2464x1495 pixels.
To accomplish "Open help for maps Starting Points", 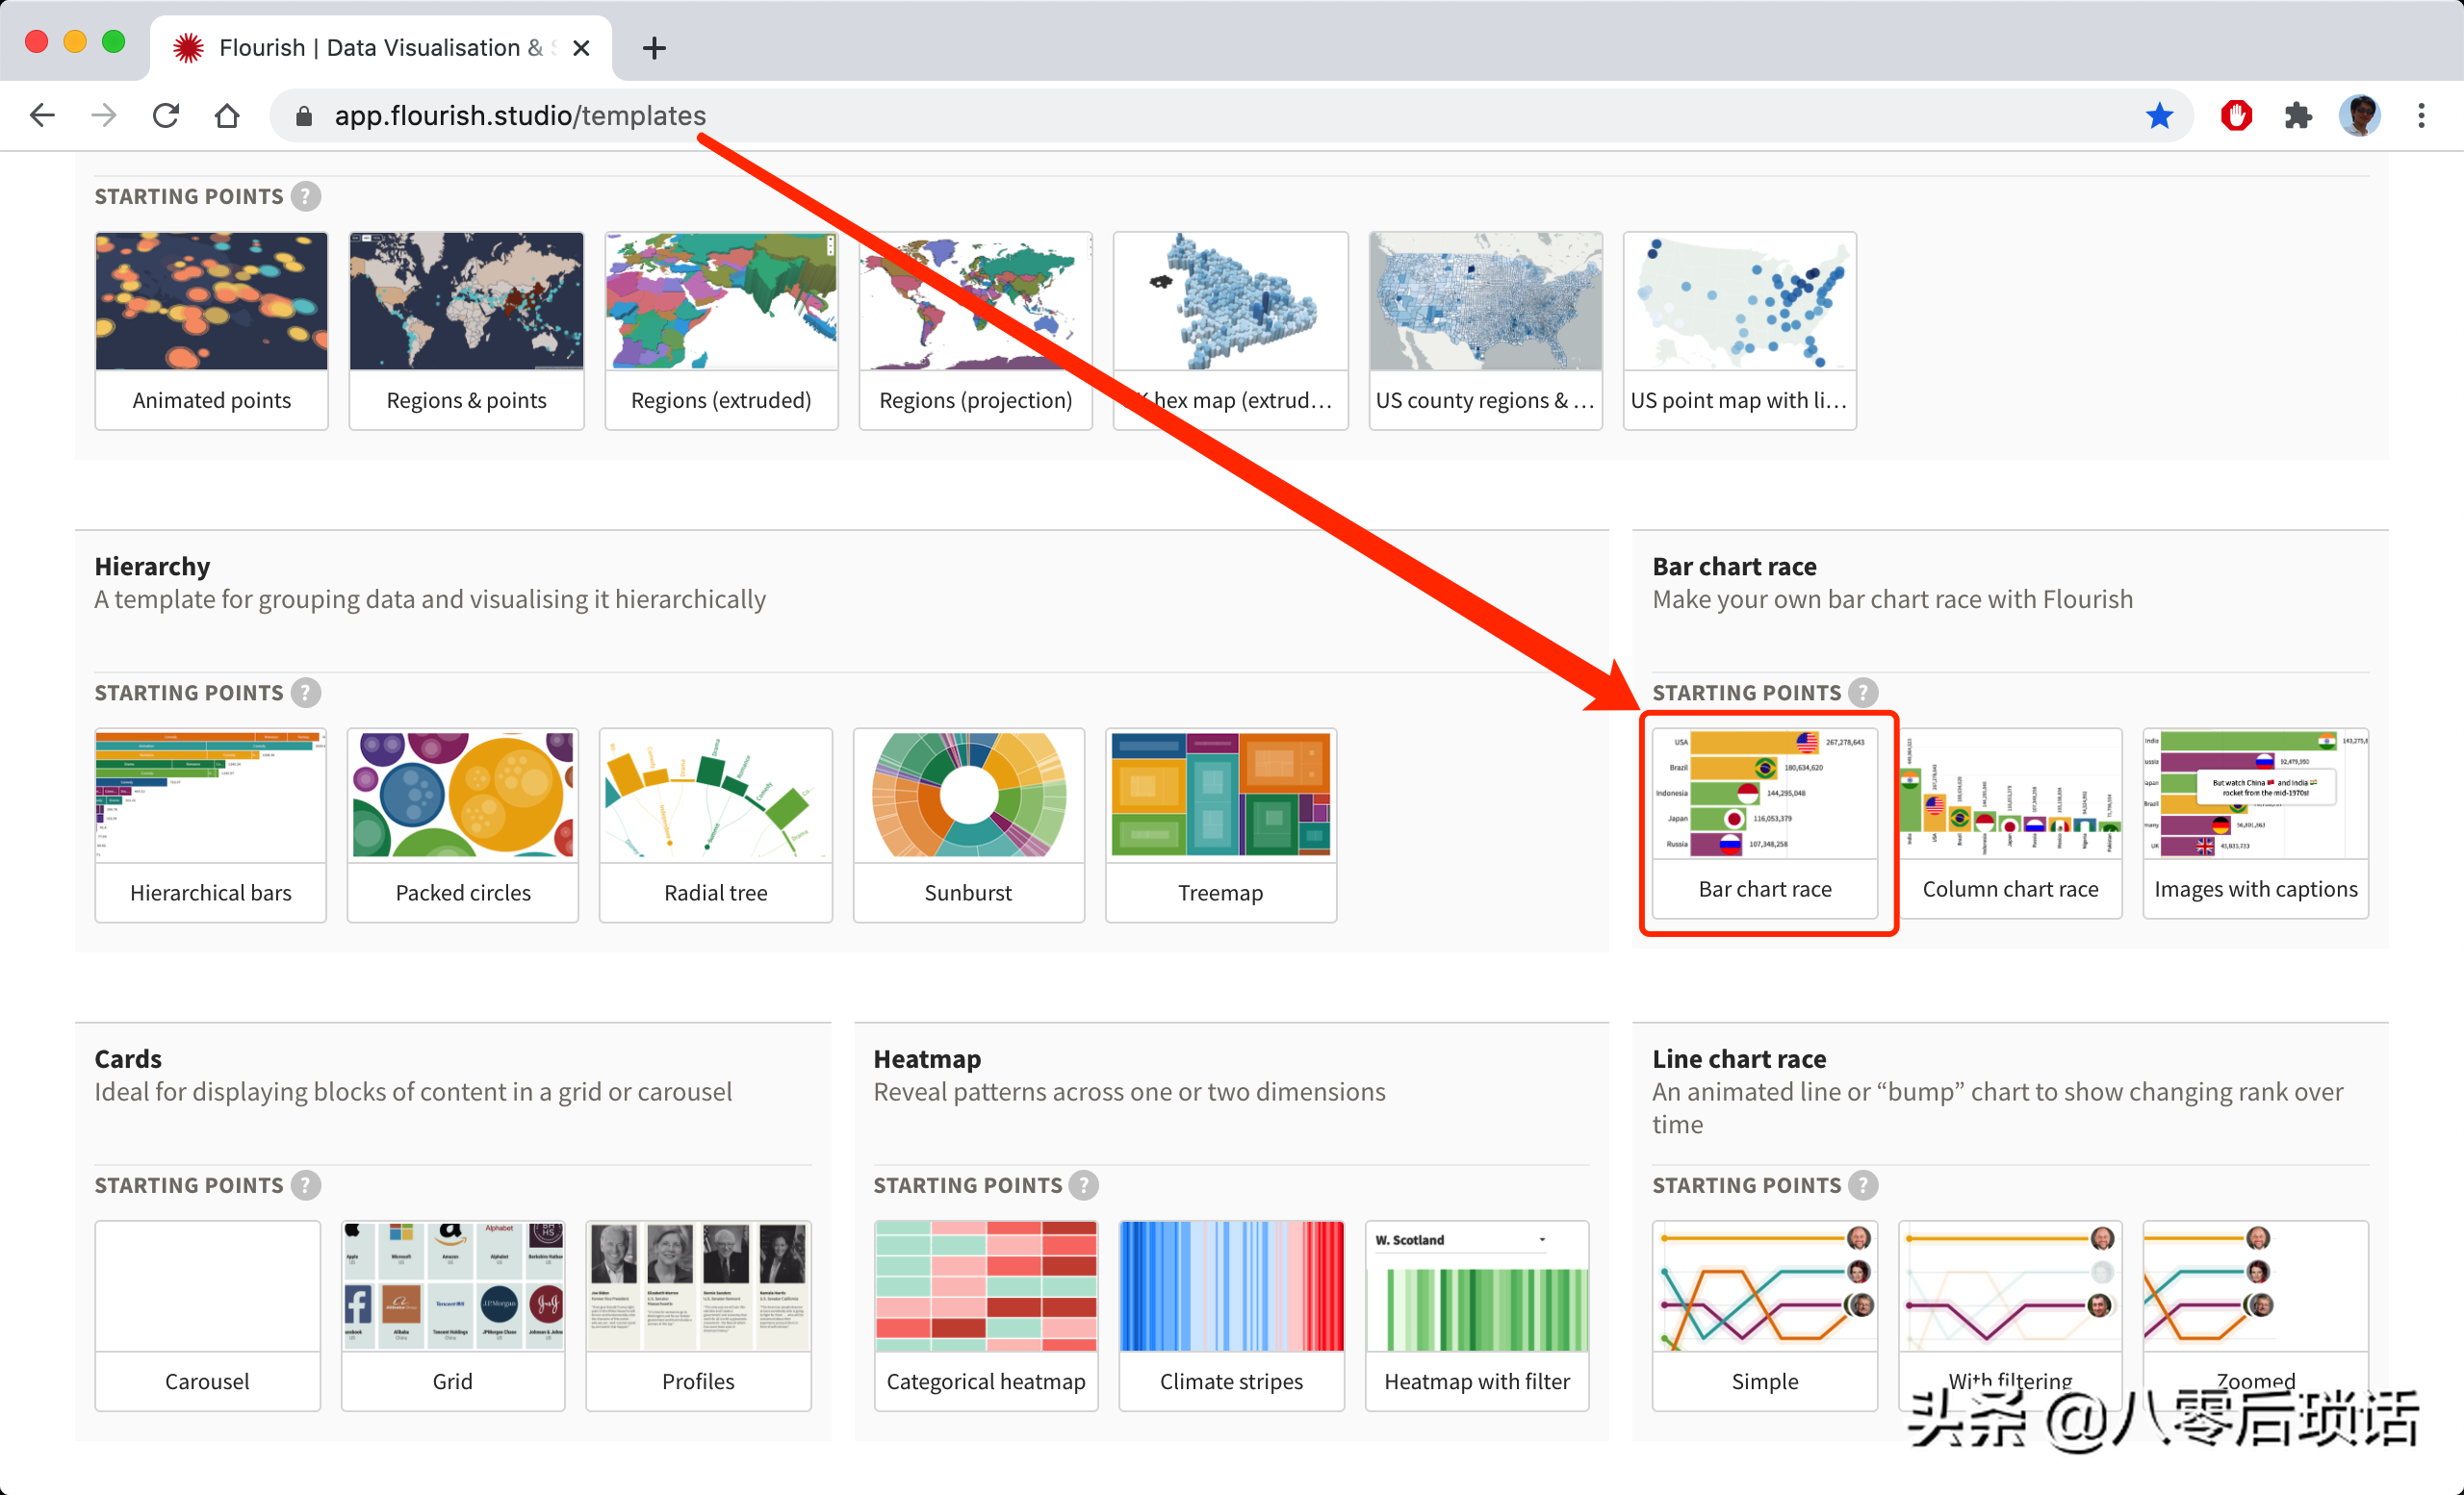I will pos(306,197).
